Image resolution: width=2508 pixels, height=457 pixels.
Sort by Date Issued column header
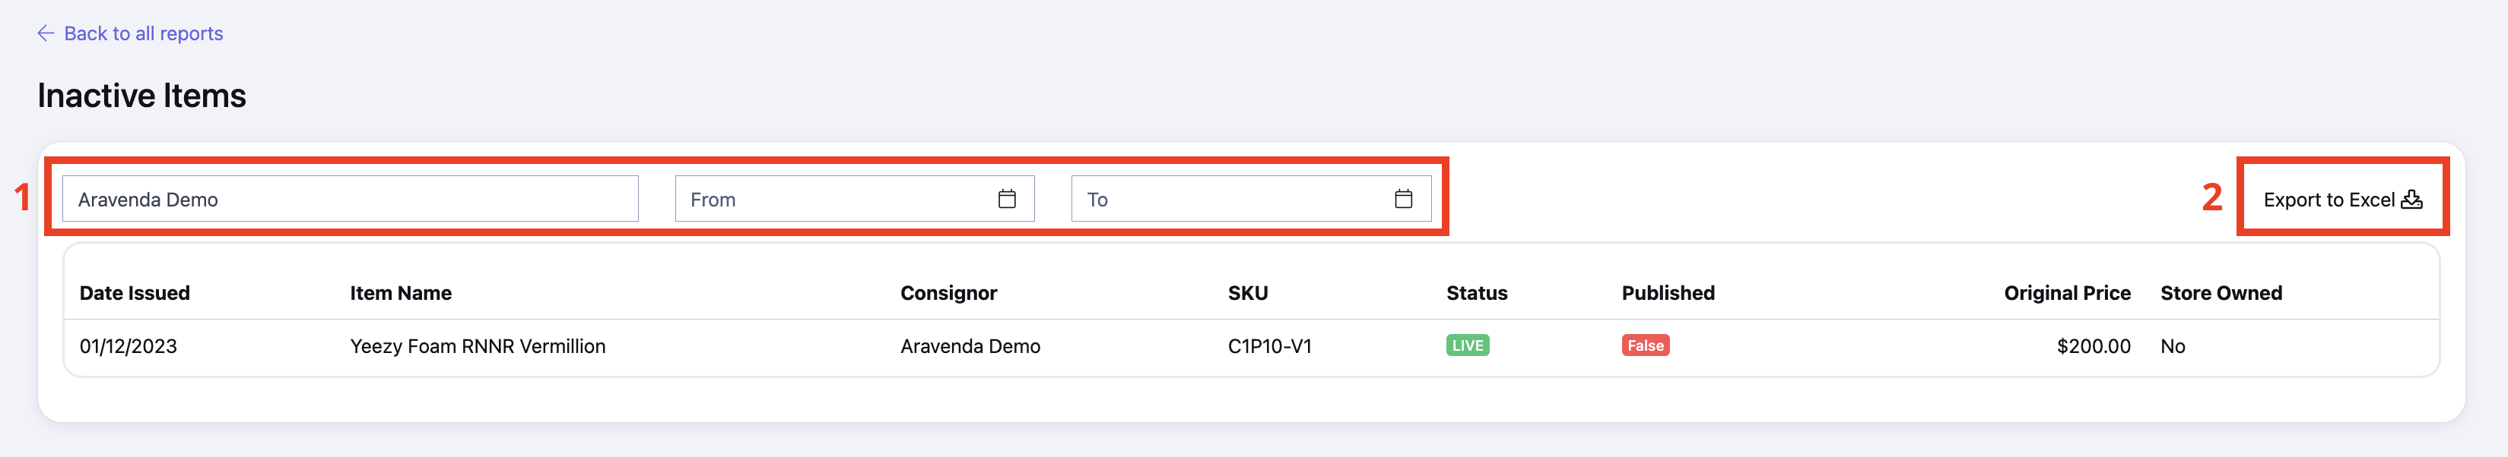click(135, 293)
